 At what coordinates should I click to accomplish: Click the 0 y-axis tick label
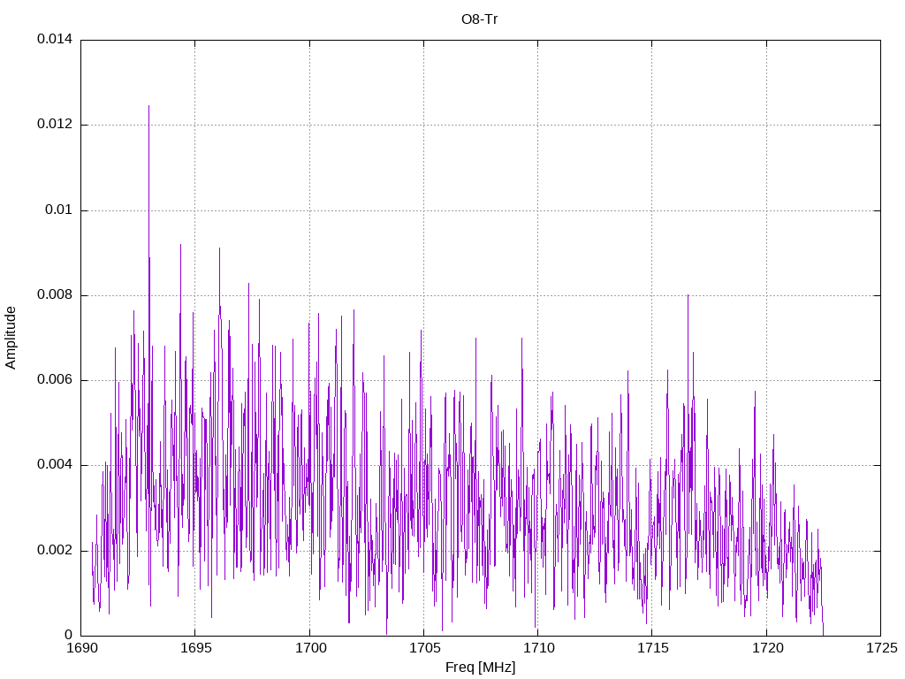69,635
